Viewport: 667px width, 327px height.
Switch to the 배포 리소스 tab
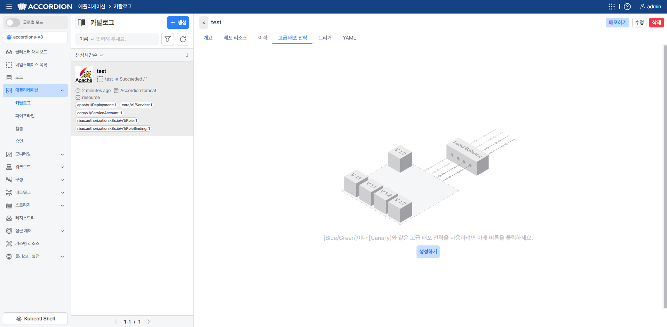click(235, 38)
